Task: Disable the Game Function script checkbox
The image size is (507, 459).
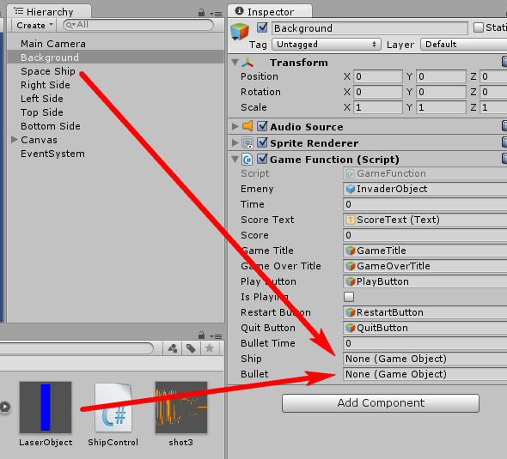Action: (x=262, y=159)
